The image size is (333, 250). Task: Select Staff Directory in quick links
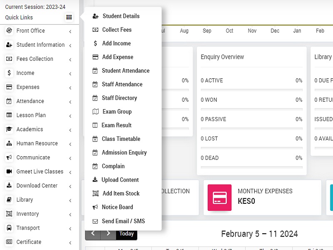119,98
